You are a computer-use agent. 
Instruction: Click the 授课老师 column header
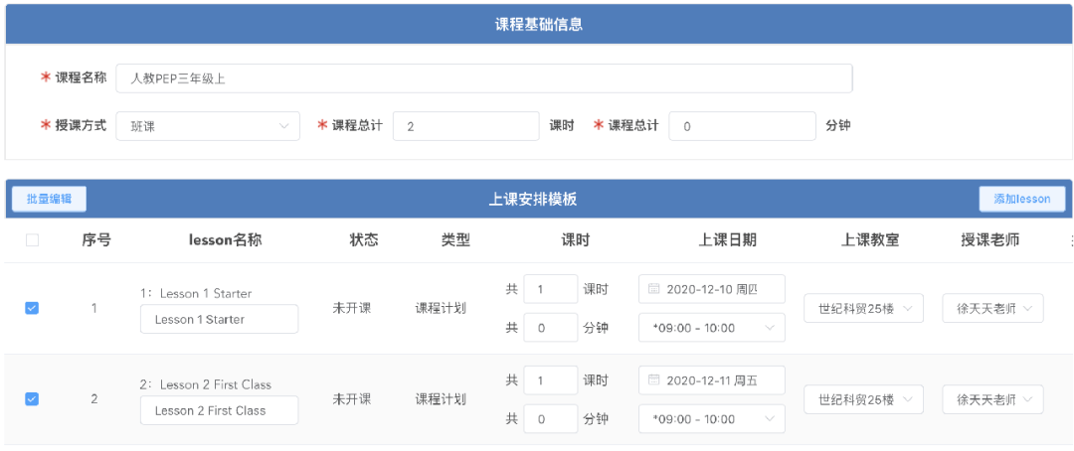pyautogui.click(x=989, y=240)
